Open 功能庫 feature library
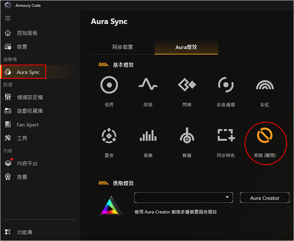 (x=18, y=232)
